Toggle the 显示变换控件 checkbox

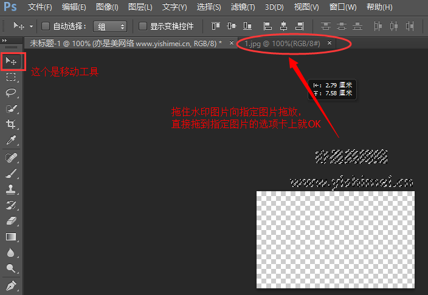[143, 27]
